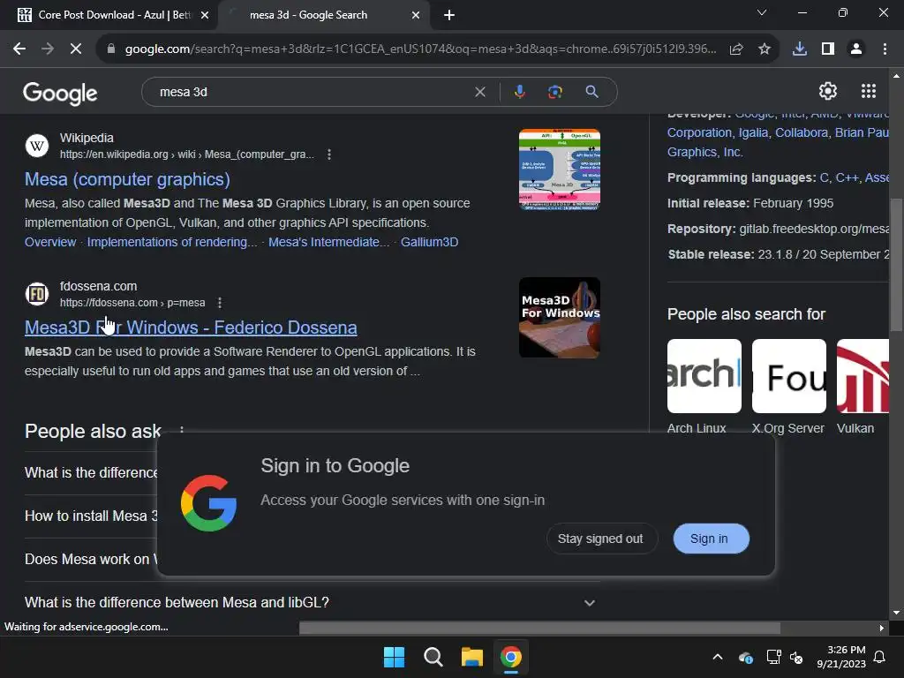Open a new browser tab
Screen dimensions: 904x678
tap(449, 15)
